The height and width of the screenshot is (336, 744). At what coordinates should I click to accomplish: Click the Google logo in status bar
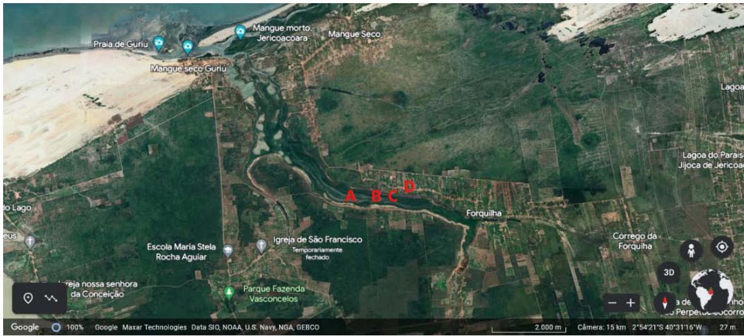[24, 327]
